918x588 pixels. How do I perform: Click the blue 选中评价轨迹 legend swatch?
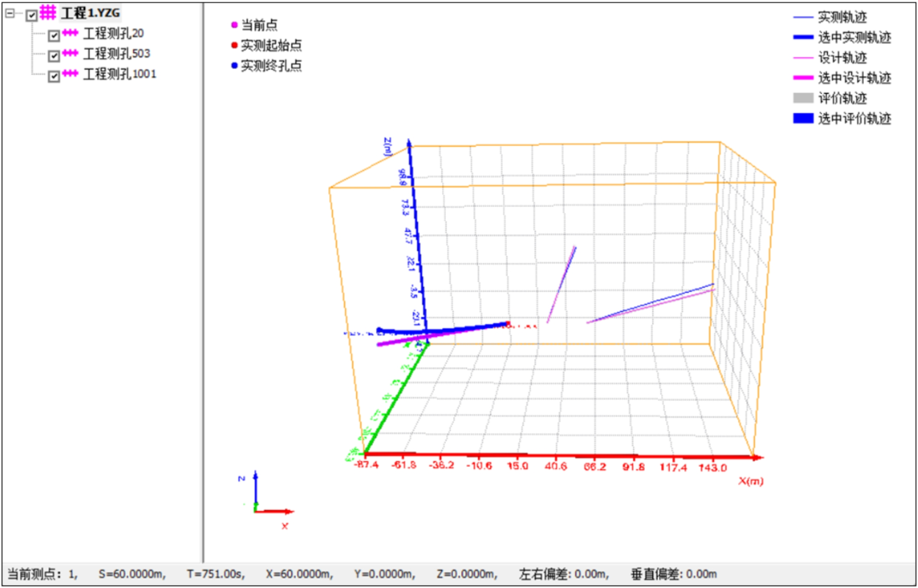[x=803, y=119]
